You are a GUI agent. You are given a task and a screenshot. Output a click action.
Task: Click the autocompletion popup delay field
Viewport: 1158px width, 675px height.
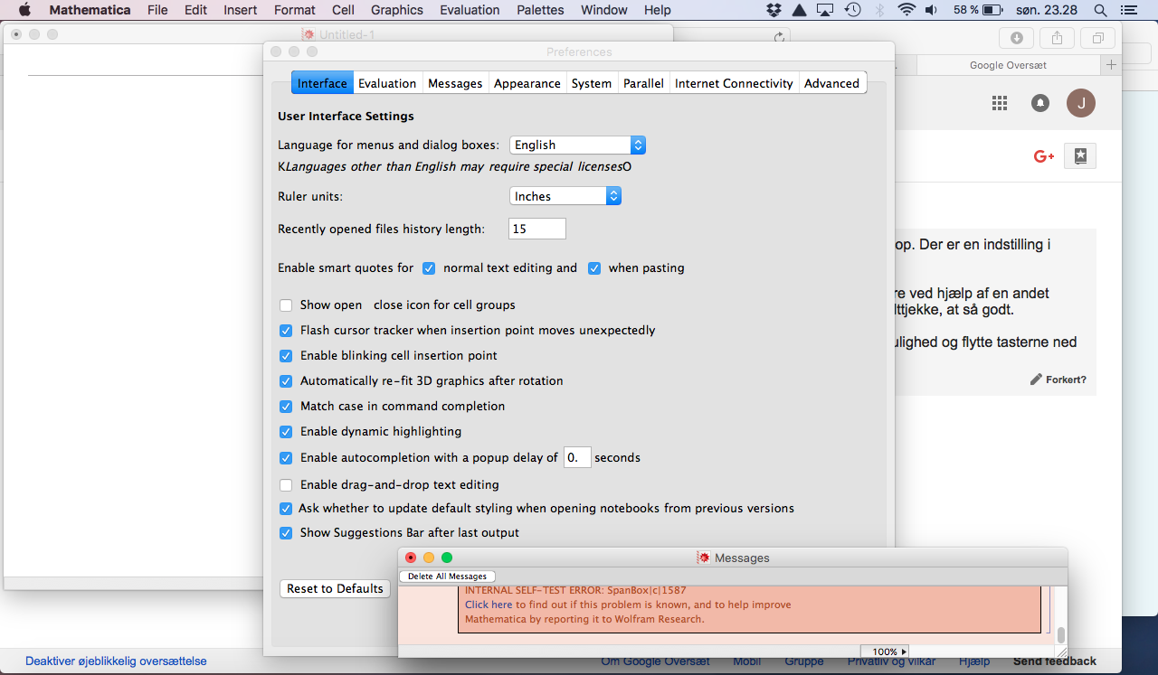coord(577,457)
